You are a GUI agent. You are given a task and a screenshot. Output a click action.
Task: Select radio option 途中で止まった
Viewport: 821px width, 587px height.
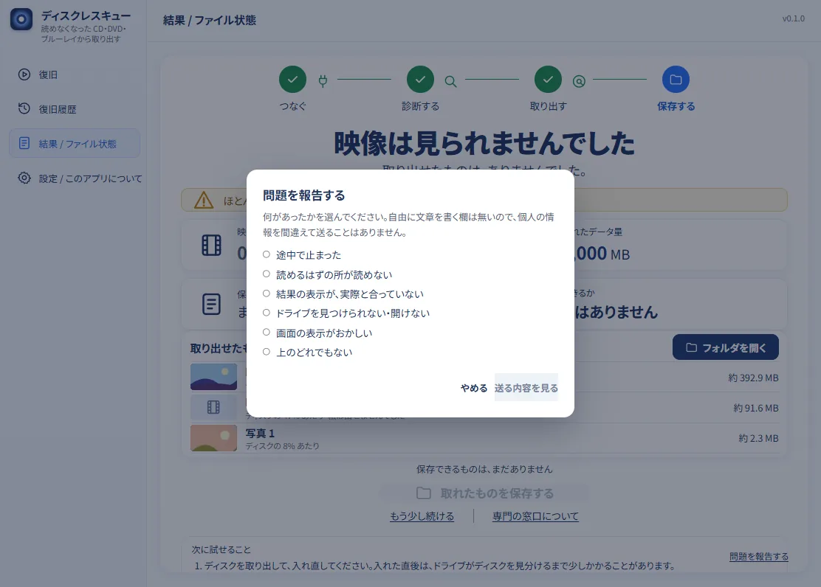click(267, 255)
